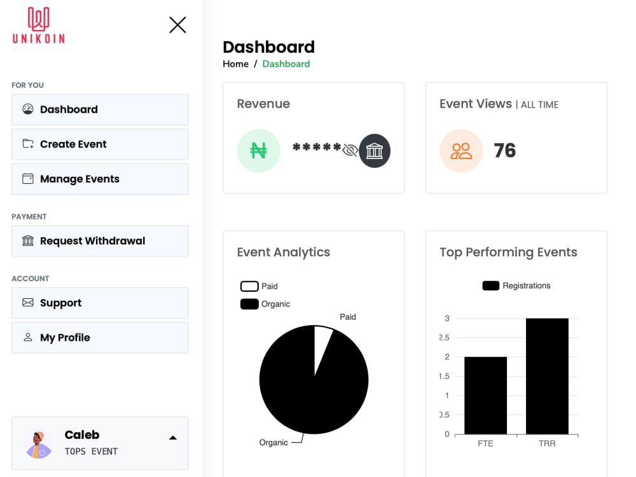The image size is (636, 477).
Task: Click the Support envelope icon
Action: (x=28, y=303)
